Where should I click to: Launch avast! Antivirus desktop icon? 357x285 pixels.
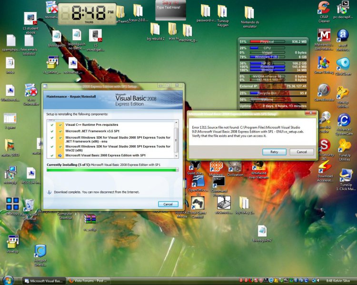click(343, 40)
